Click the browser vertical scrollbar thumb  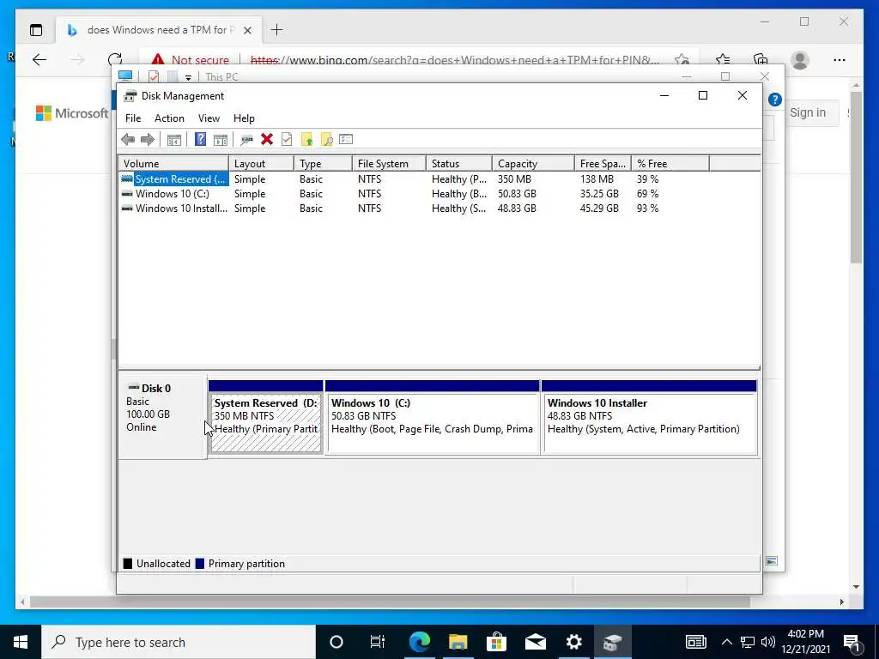coord(856,177)
